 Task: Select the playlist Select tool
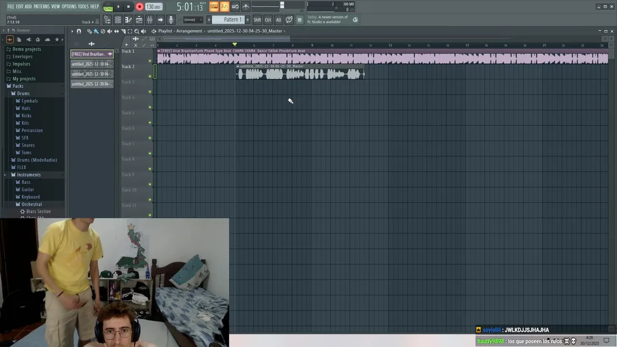(130, 31)
